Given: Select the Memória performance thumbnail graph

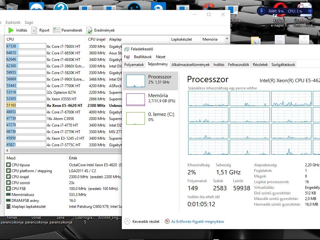Looking at the screenshot, I should (136, 100).
